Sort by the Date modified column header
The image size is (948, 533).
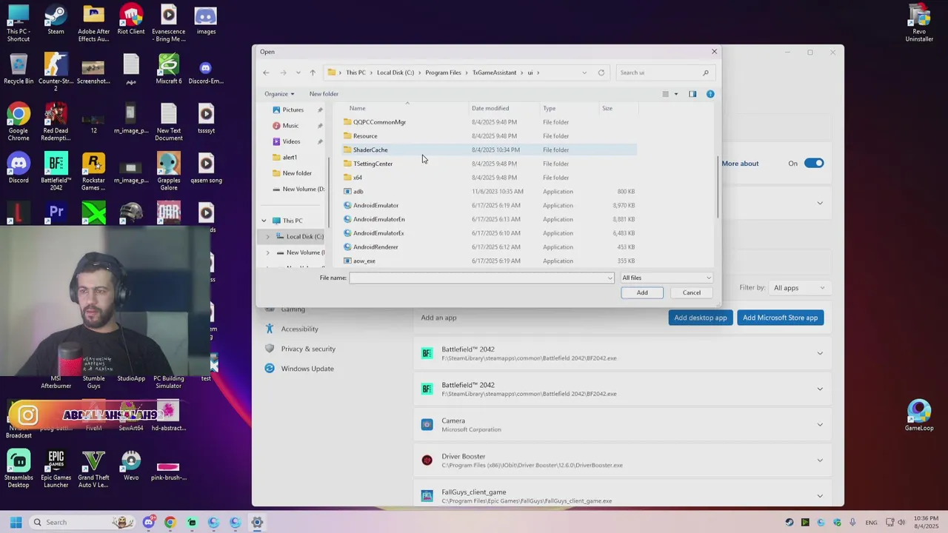point(490,108)
